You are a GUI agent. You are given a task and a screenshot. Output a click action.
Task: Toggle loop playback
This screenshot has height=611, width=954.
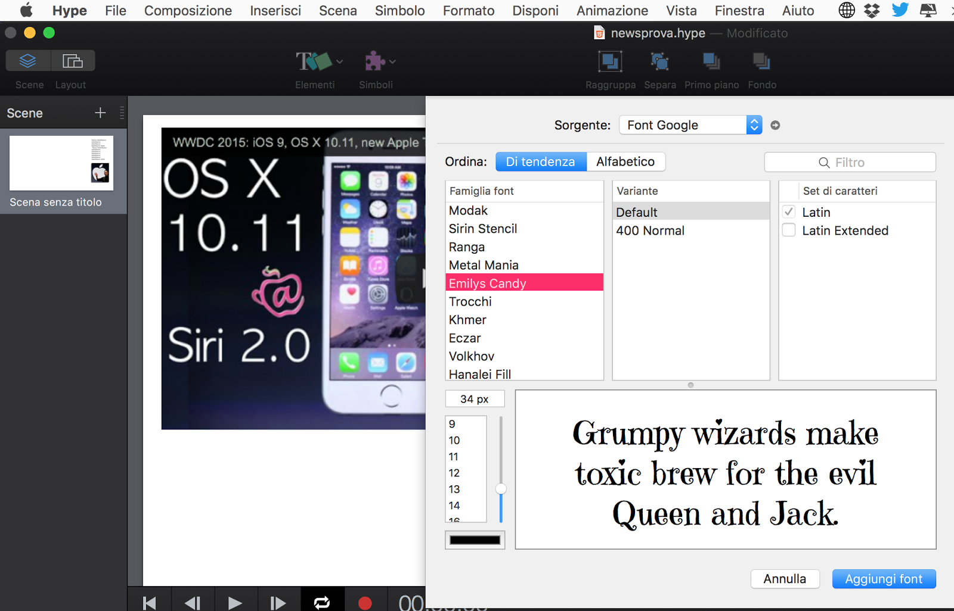pos(322,603)
